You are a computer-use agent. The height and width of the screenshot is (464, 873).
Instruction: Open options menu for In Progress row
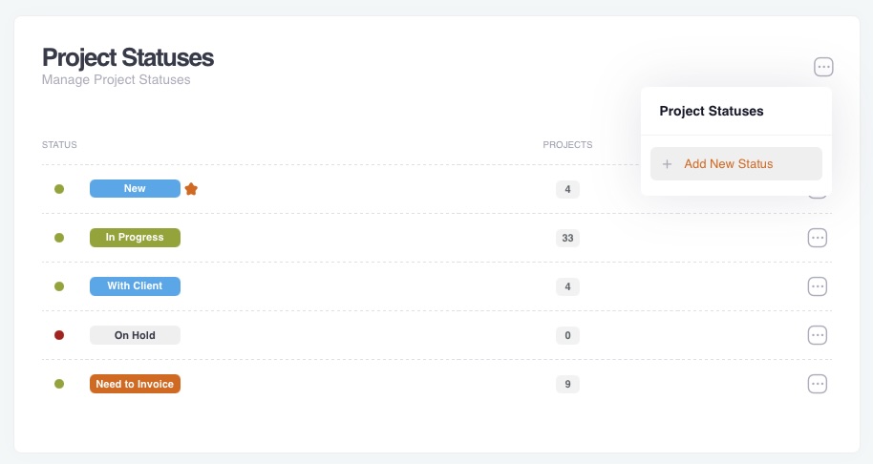point(817,238)
